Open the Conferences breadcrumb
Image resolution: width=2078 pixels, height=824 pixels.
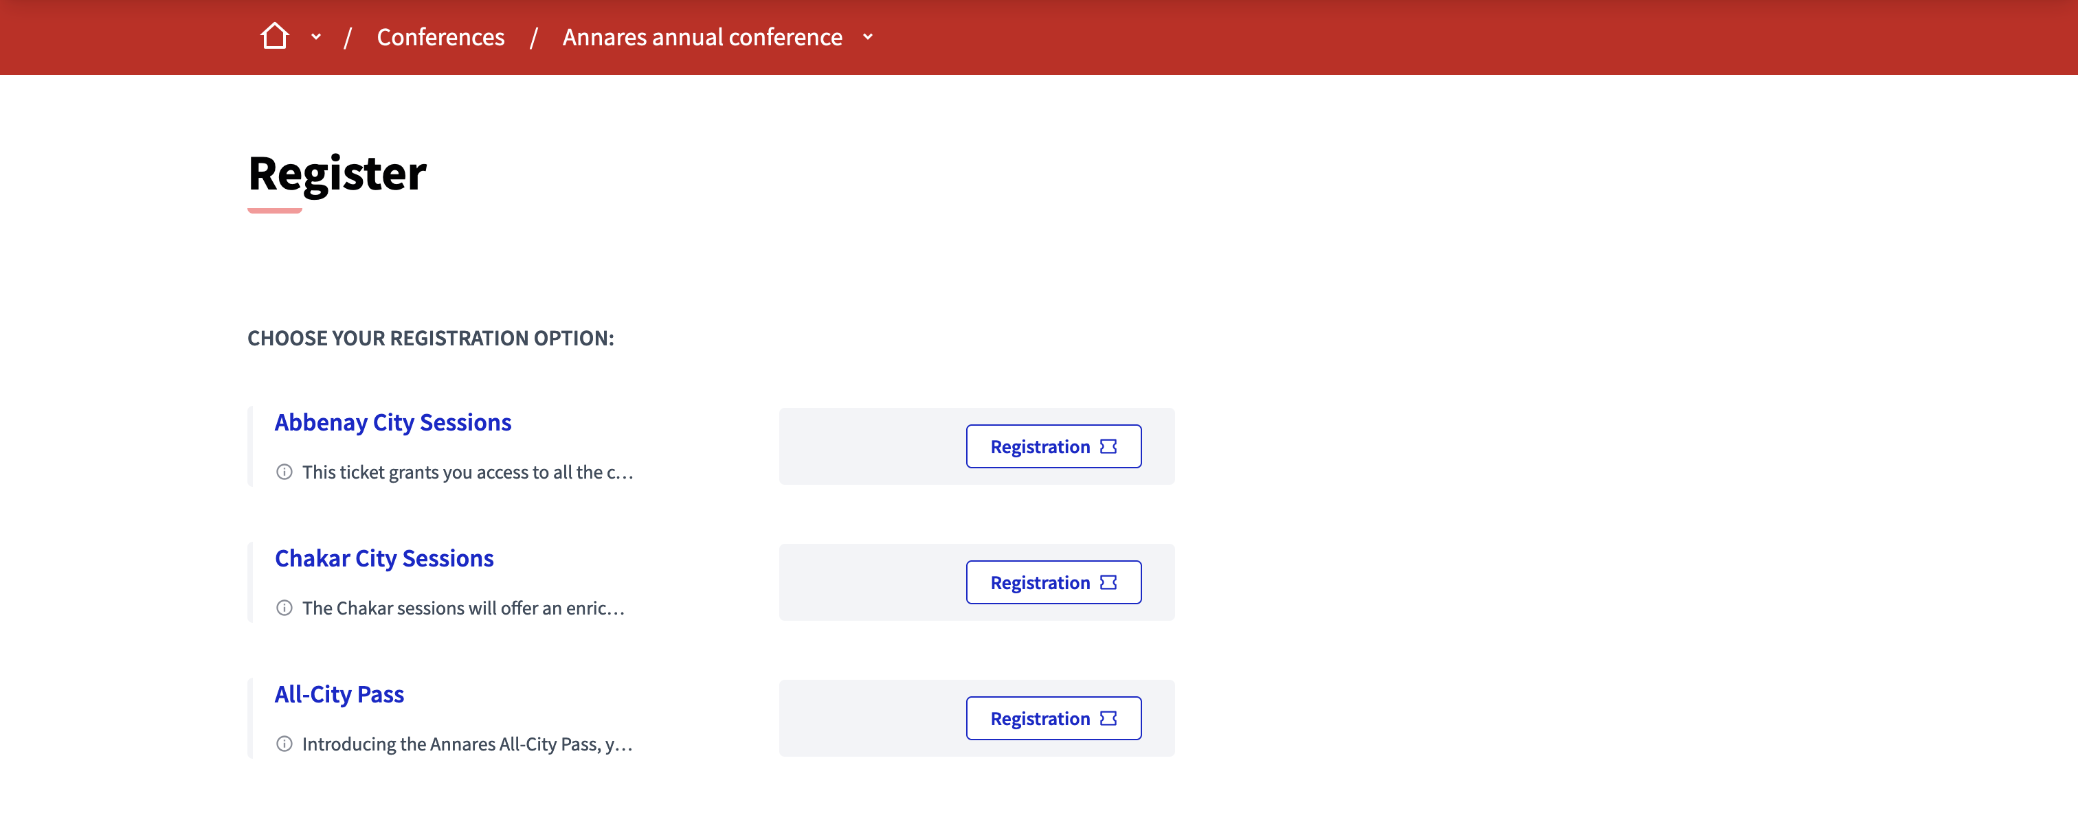pos(441,36)
